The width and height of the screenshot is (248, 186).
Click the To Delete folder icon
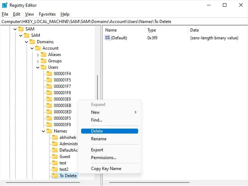pos(55,176)
